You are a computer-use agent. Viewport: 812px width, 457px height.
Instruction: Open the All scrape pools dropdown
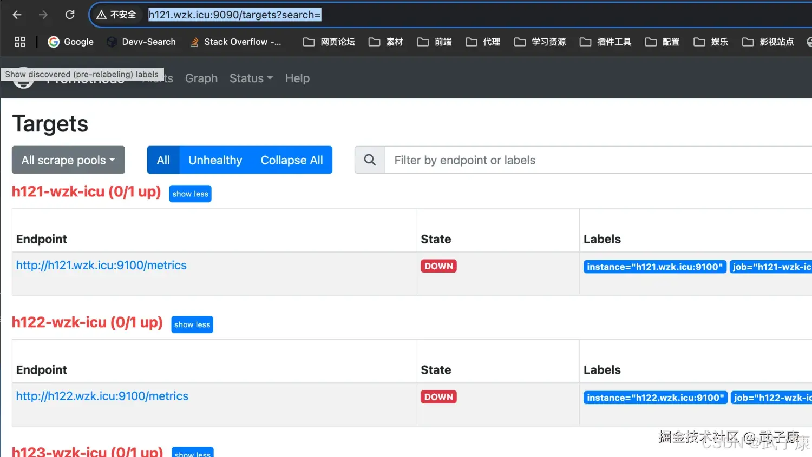click(x=68, y=160)
